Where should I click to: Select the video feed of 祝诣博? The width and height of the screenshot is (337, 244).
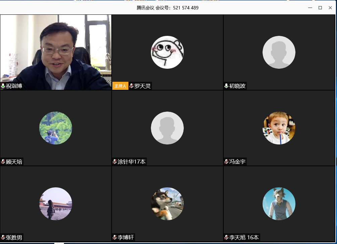[x=56, y=50]
